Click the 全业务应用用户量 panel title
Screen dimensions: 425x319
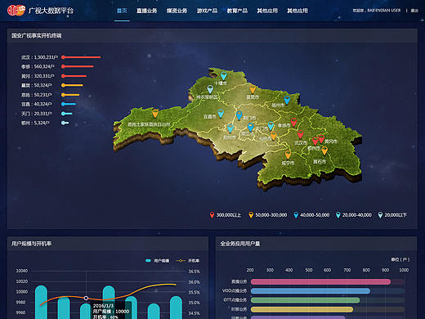240,244
